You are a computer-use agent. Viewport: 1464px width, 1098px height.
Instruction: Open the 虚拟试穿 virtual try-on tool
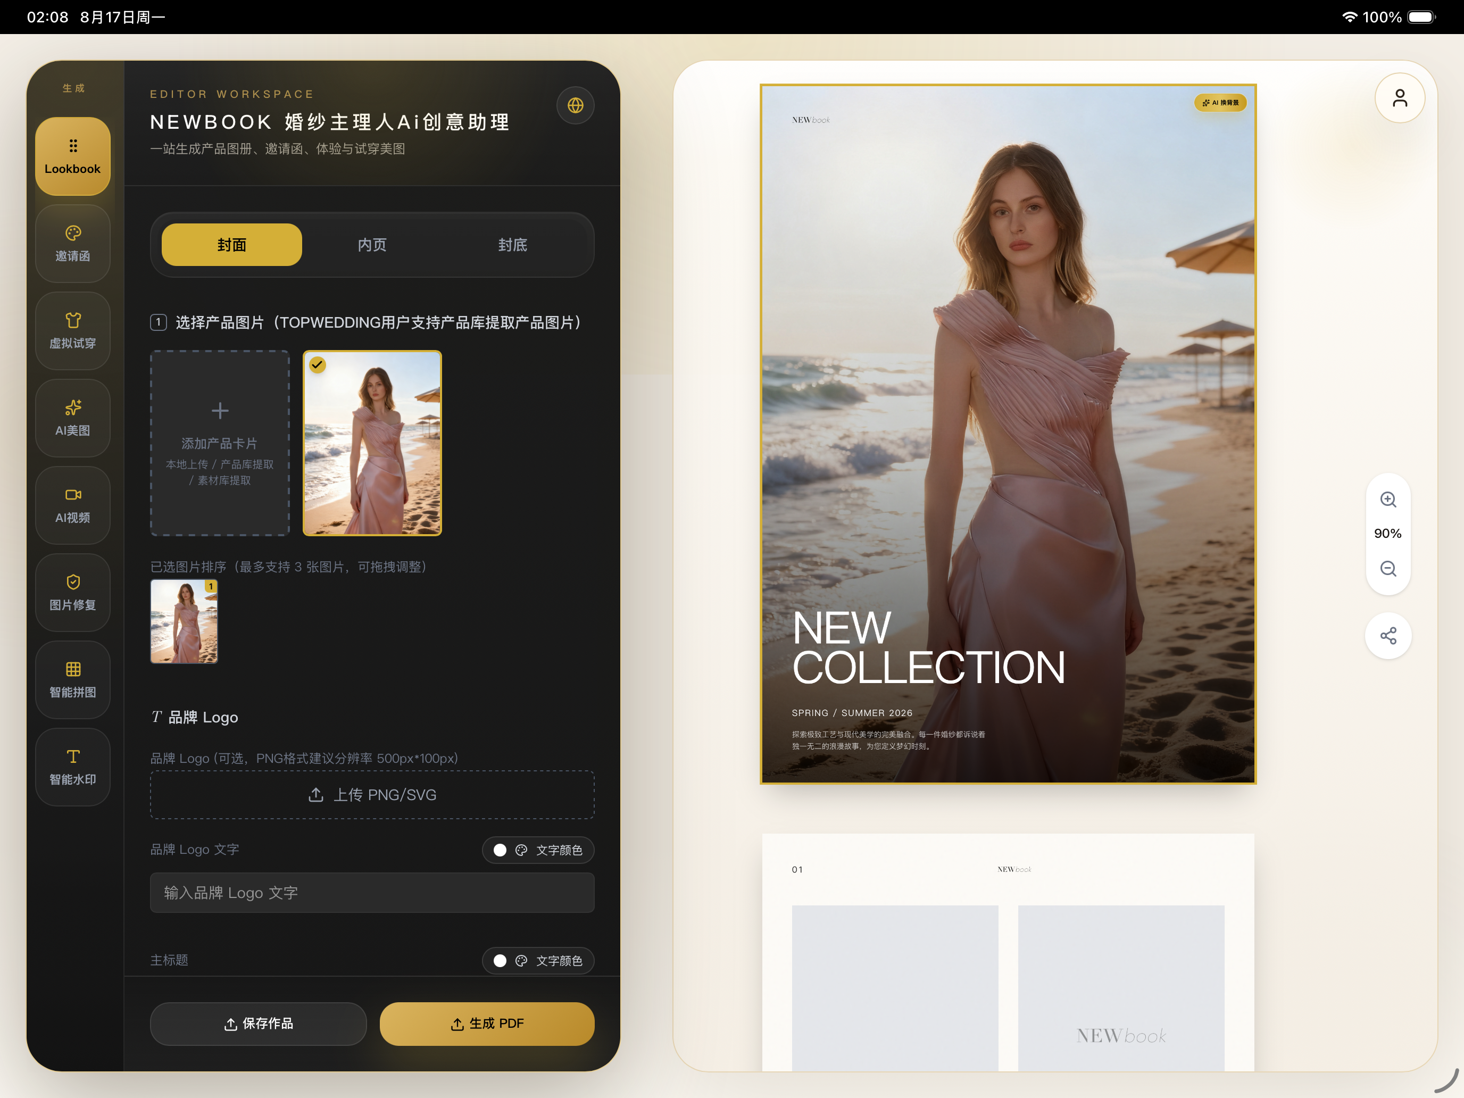tap(73, 331)
